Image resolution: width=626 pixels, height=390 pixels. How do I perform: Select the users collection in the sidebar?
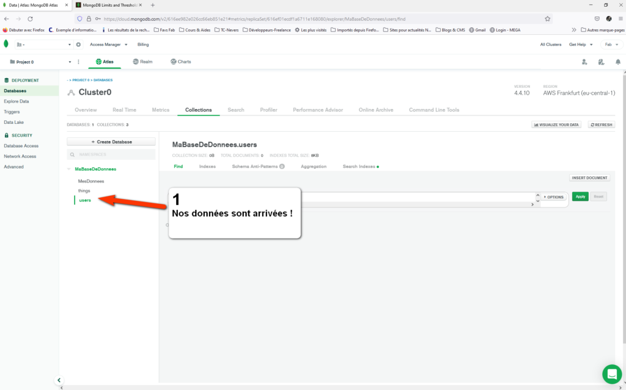pyautogui.click(x=84, y=200)
